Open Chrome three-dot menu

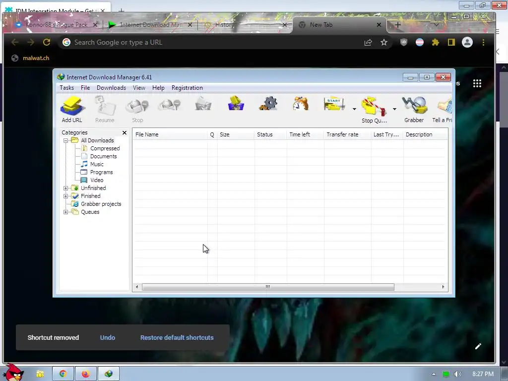coord(483,43)
